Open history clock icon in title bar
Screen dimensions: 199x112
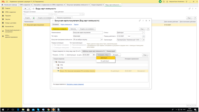[164, 2]
